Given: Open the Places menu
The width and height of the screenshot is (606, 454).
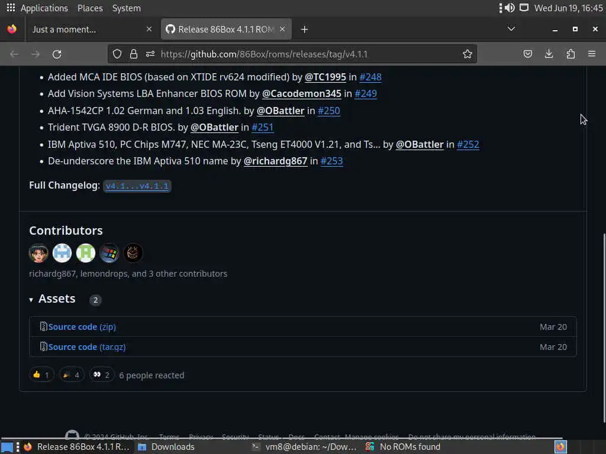Looking at the screenshot, I should (90, 8).
